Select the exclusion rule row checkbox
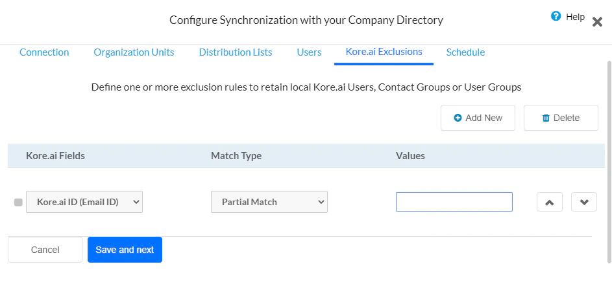This screenshot has height=284, width=612. point(18,202)
